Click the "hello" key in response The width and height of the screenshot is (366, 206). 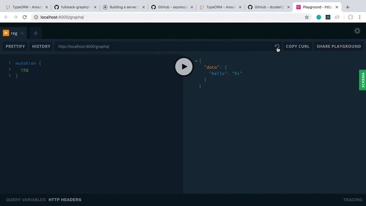218,73
